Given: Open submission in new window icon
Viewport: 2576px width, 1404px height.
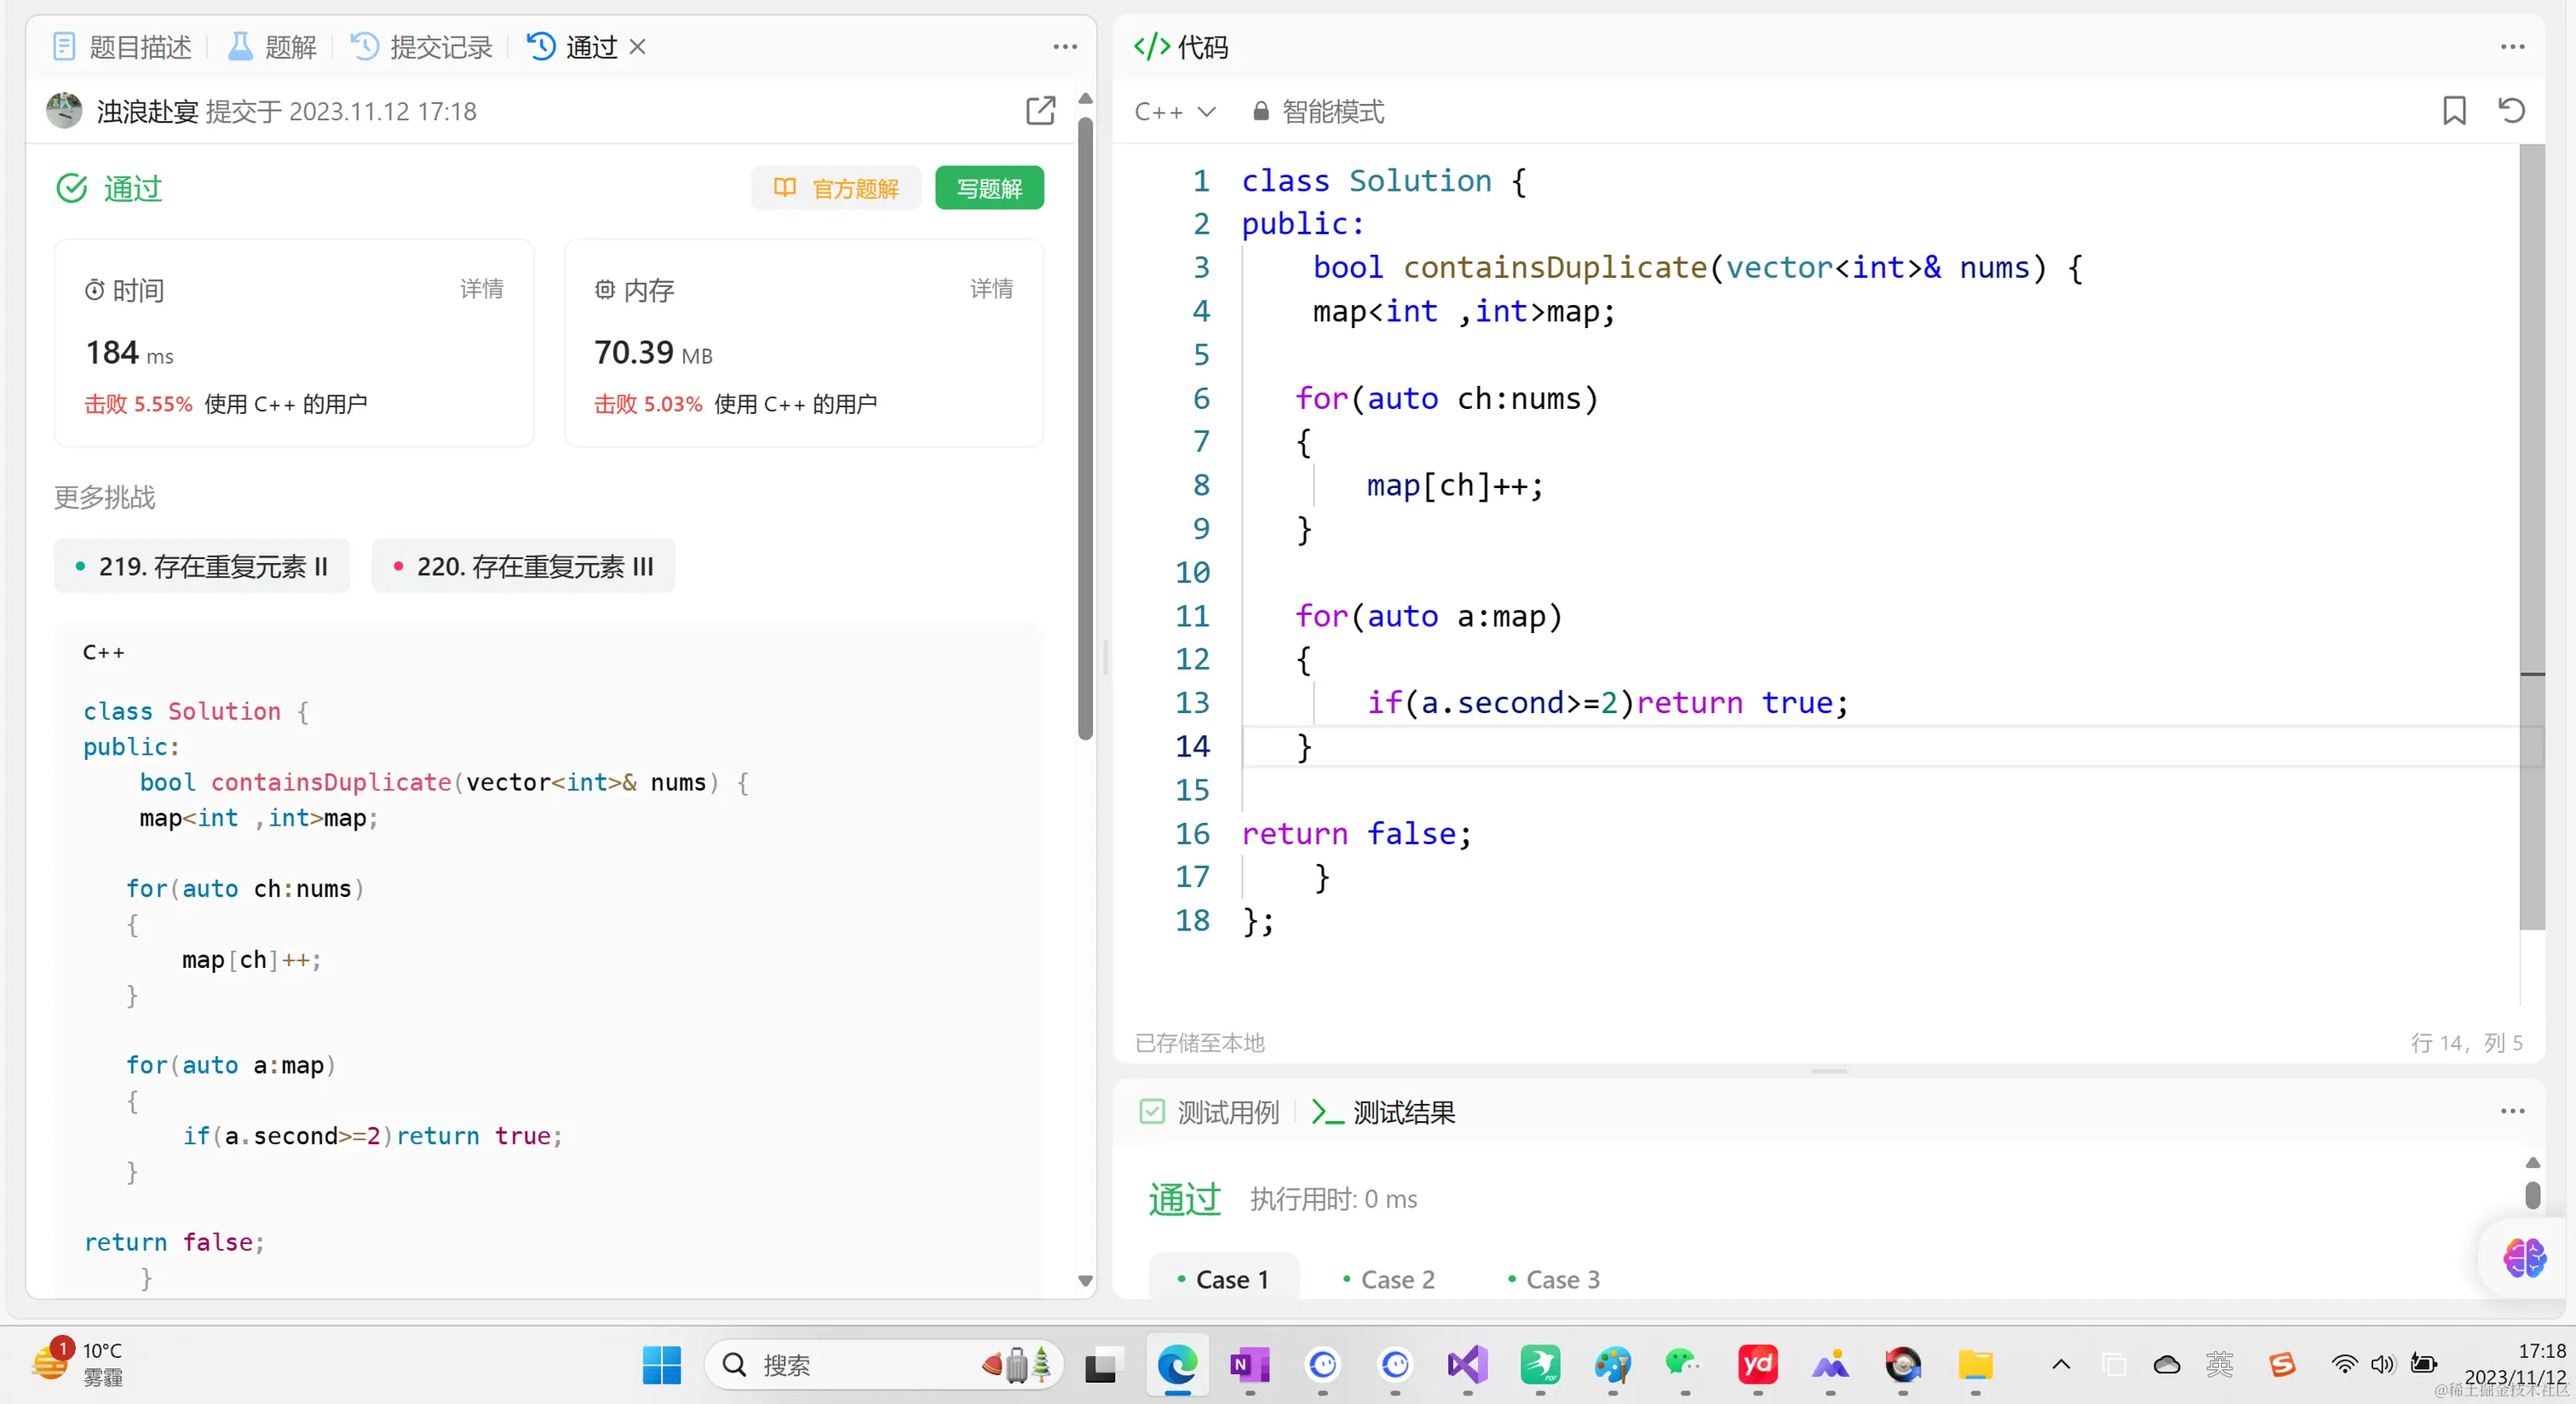Looking at the screenshot, I should tap(1040, 110).
